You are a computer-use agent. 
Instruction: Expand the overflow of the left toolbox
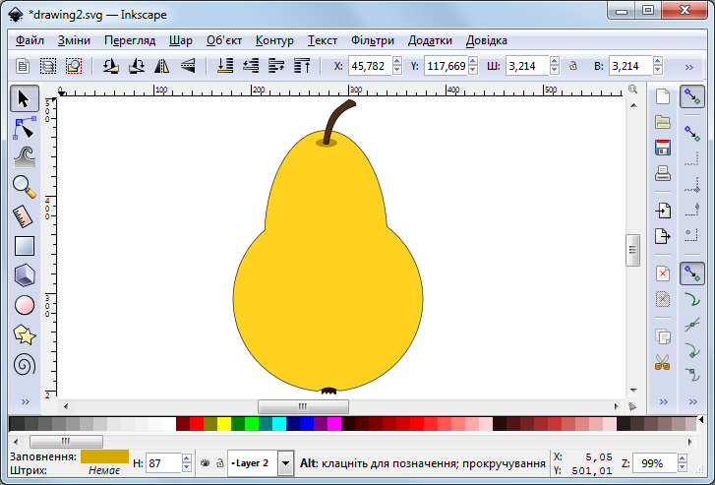pos(25,401)
